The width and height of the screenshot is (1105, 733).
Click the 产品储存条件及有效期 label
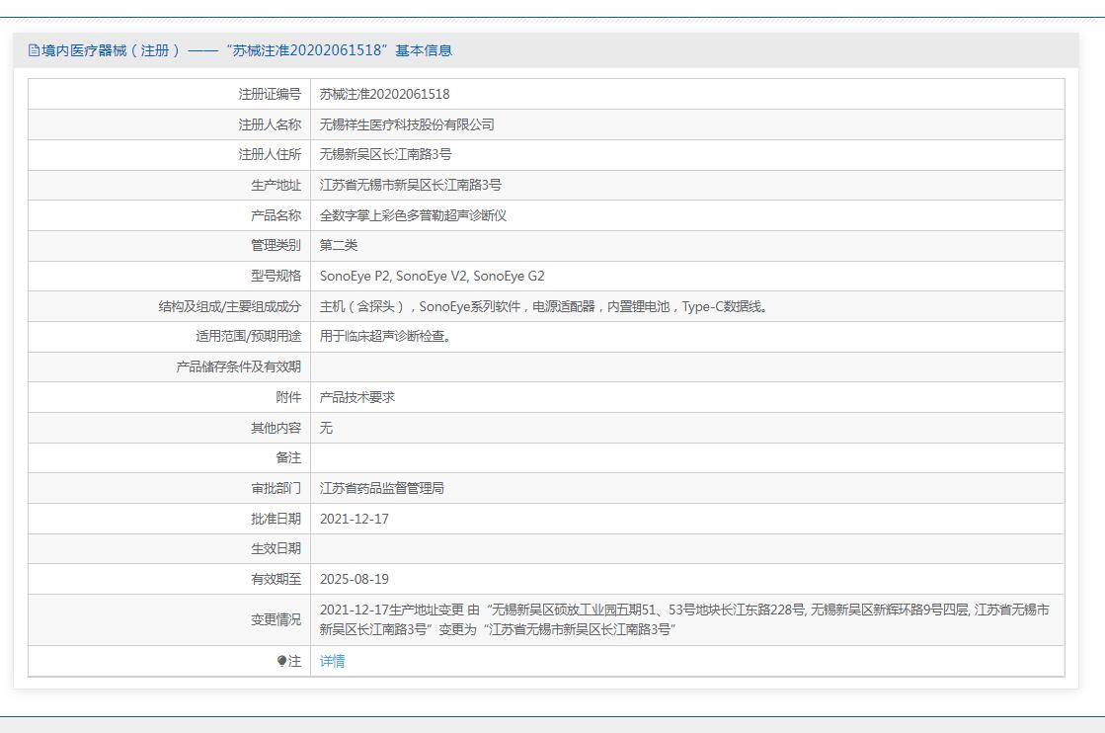click(x=238, y=367)
